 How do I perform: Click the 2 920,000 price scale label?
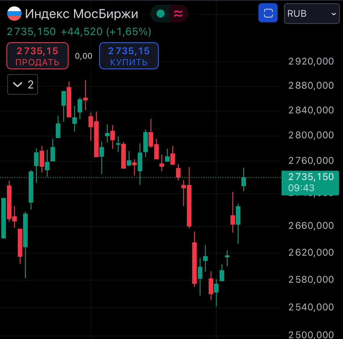pos(311,62)
